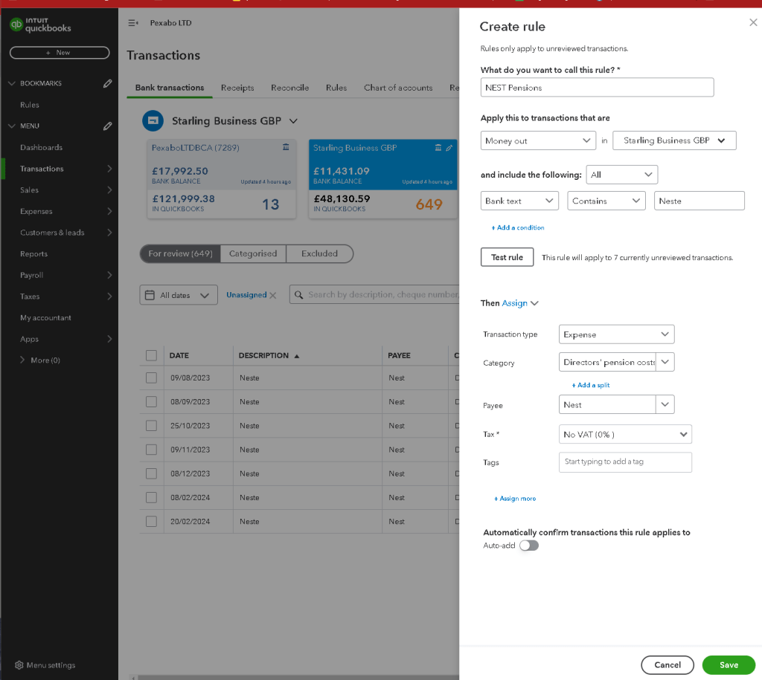Open the Bank text dropdown
This screenshot has width=762, height=680.
pyautogui.click(x=519, y=201)
